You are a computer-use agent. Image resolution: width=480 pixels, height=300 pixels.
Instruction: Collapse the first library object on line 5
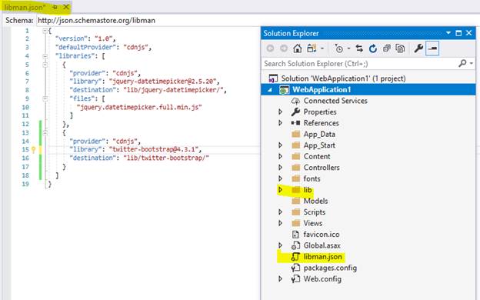tap(45, 65)
